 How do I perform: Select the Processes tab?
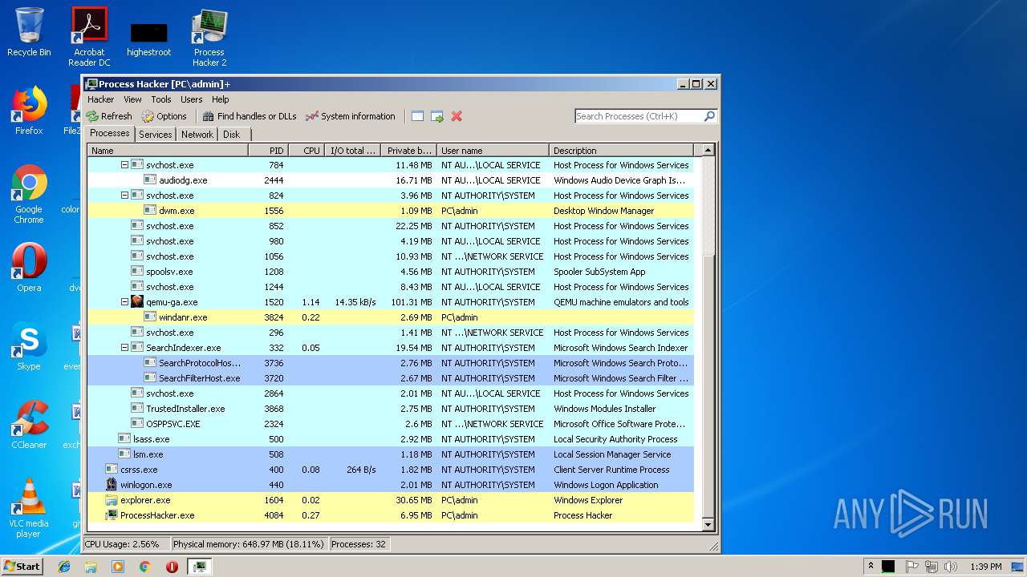(x=109, y=133)
